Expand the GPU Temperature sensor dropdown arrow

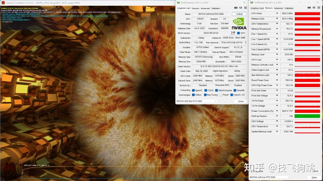tap(277, 23)
